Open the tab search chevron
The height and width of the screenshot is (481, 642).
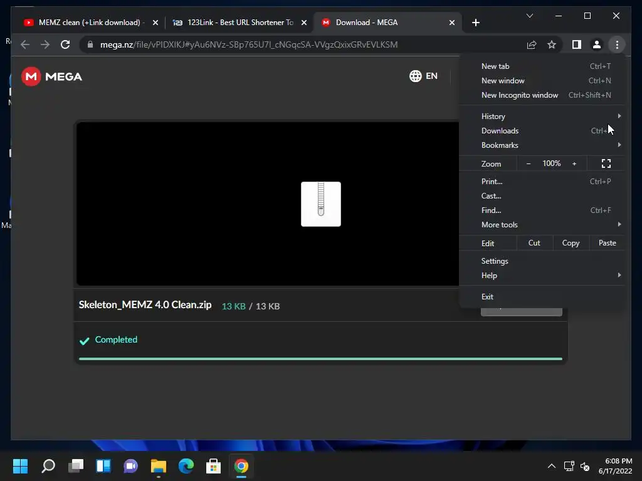(x=529, y=16)
